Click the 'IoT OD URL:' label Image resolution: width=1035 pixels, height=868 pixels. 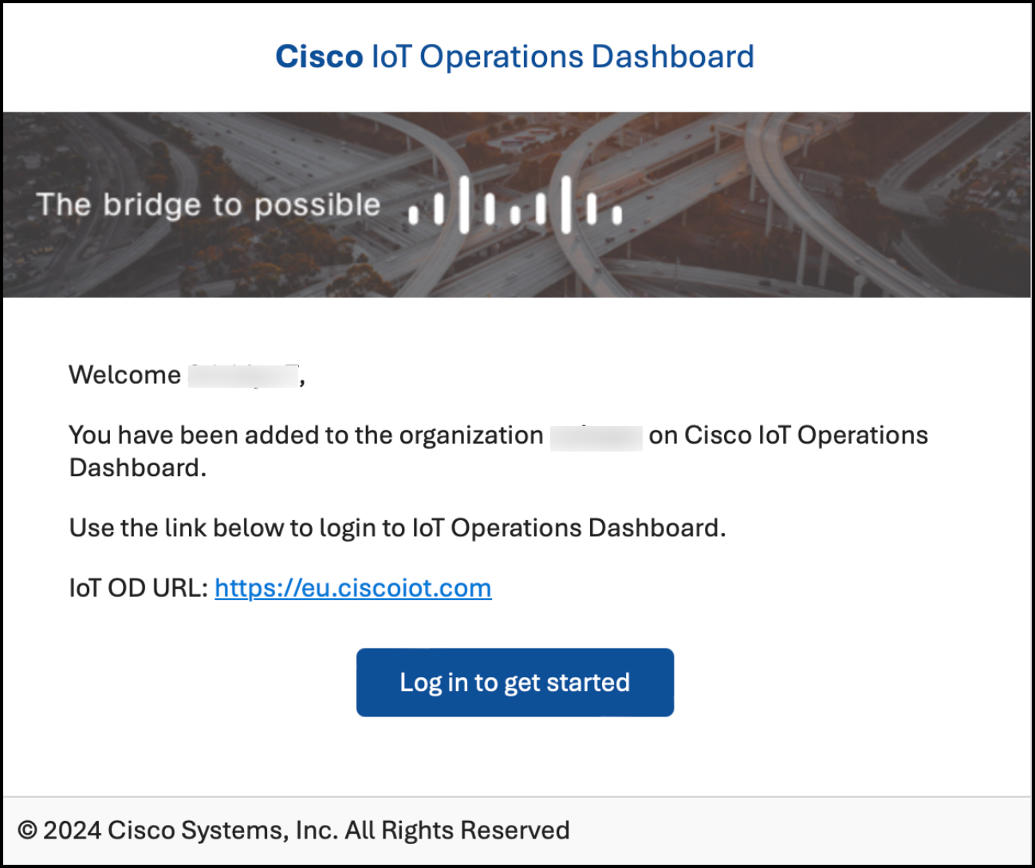coord(136,588)
